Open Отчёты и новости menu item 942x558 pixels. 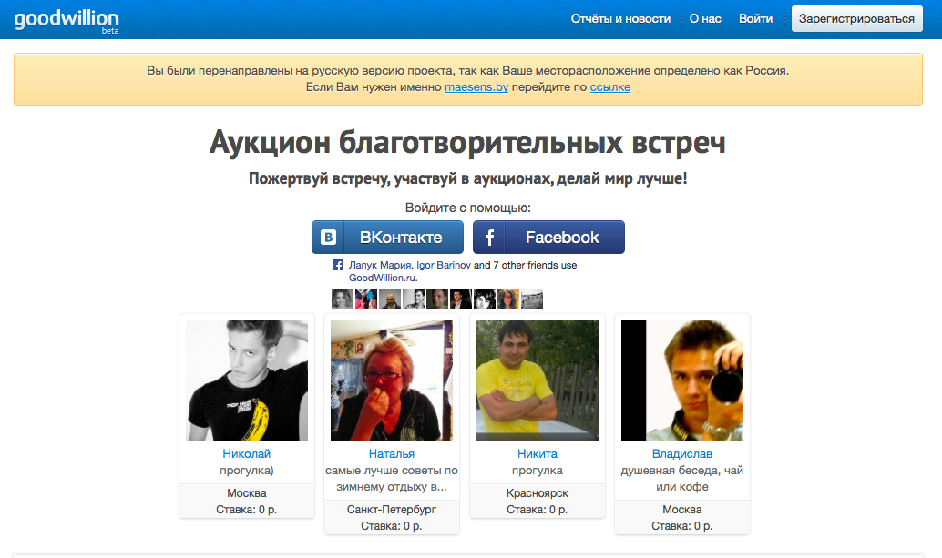620,19
